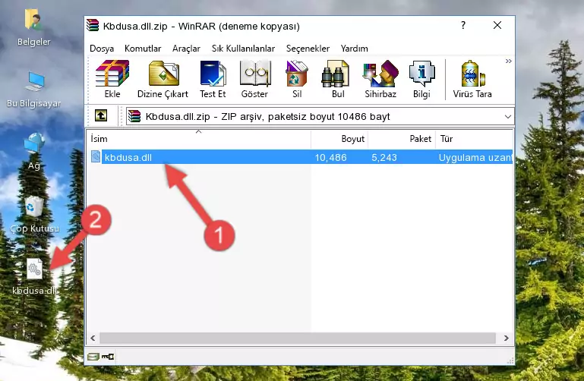Open the Yardım menu
The image size is (584, 381).
[x=354, y=49]
